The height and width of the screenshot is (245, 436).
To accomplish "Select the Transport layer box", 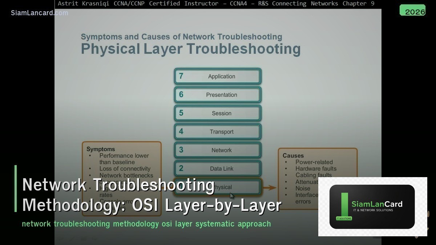I will [x=217, y=131].
